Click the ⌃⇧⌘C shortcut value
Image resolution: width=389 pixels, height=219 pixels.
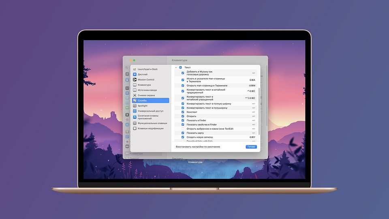(251, 91)
